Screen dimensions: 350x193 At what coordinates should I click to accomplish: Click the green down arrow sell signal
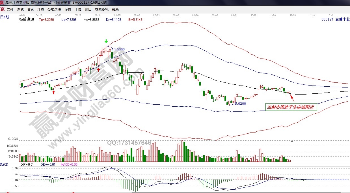point(106,42)
